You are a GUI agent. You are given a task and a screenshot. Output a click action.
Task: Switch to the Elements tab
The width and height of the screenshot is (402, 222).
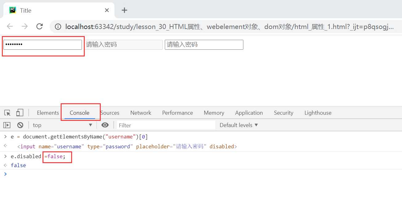click(48, 113)
